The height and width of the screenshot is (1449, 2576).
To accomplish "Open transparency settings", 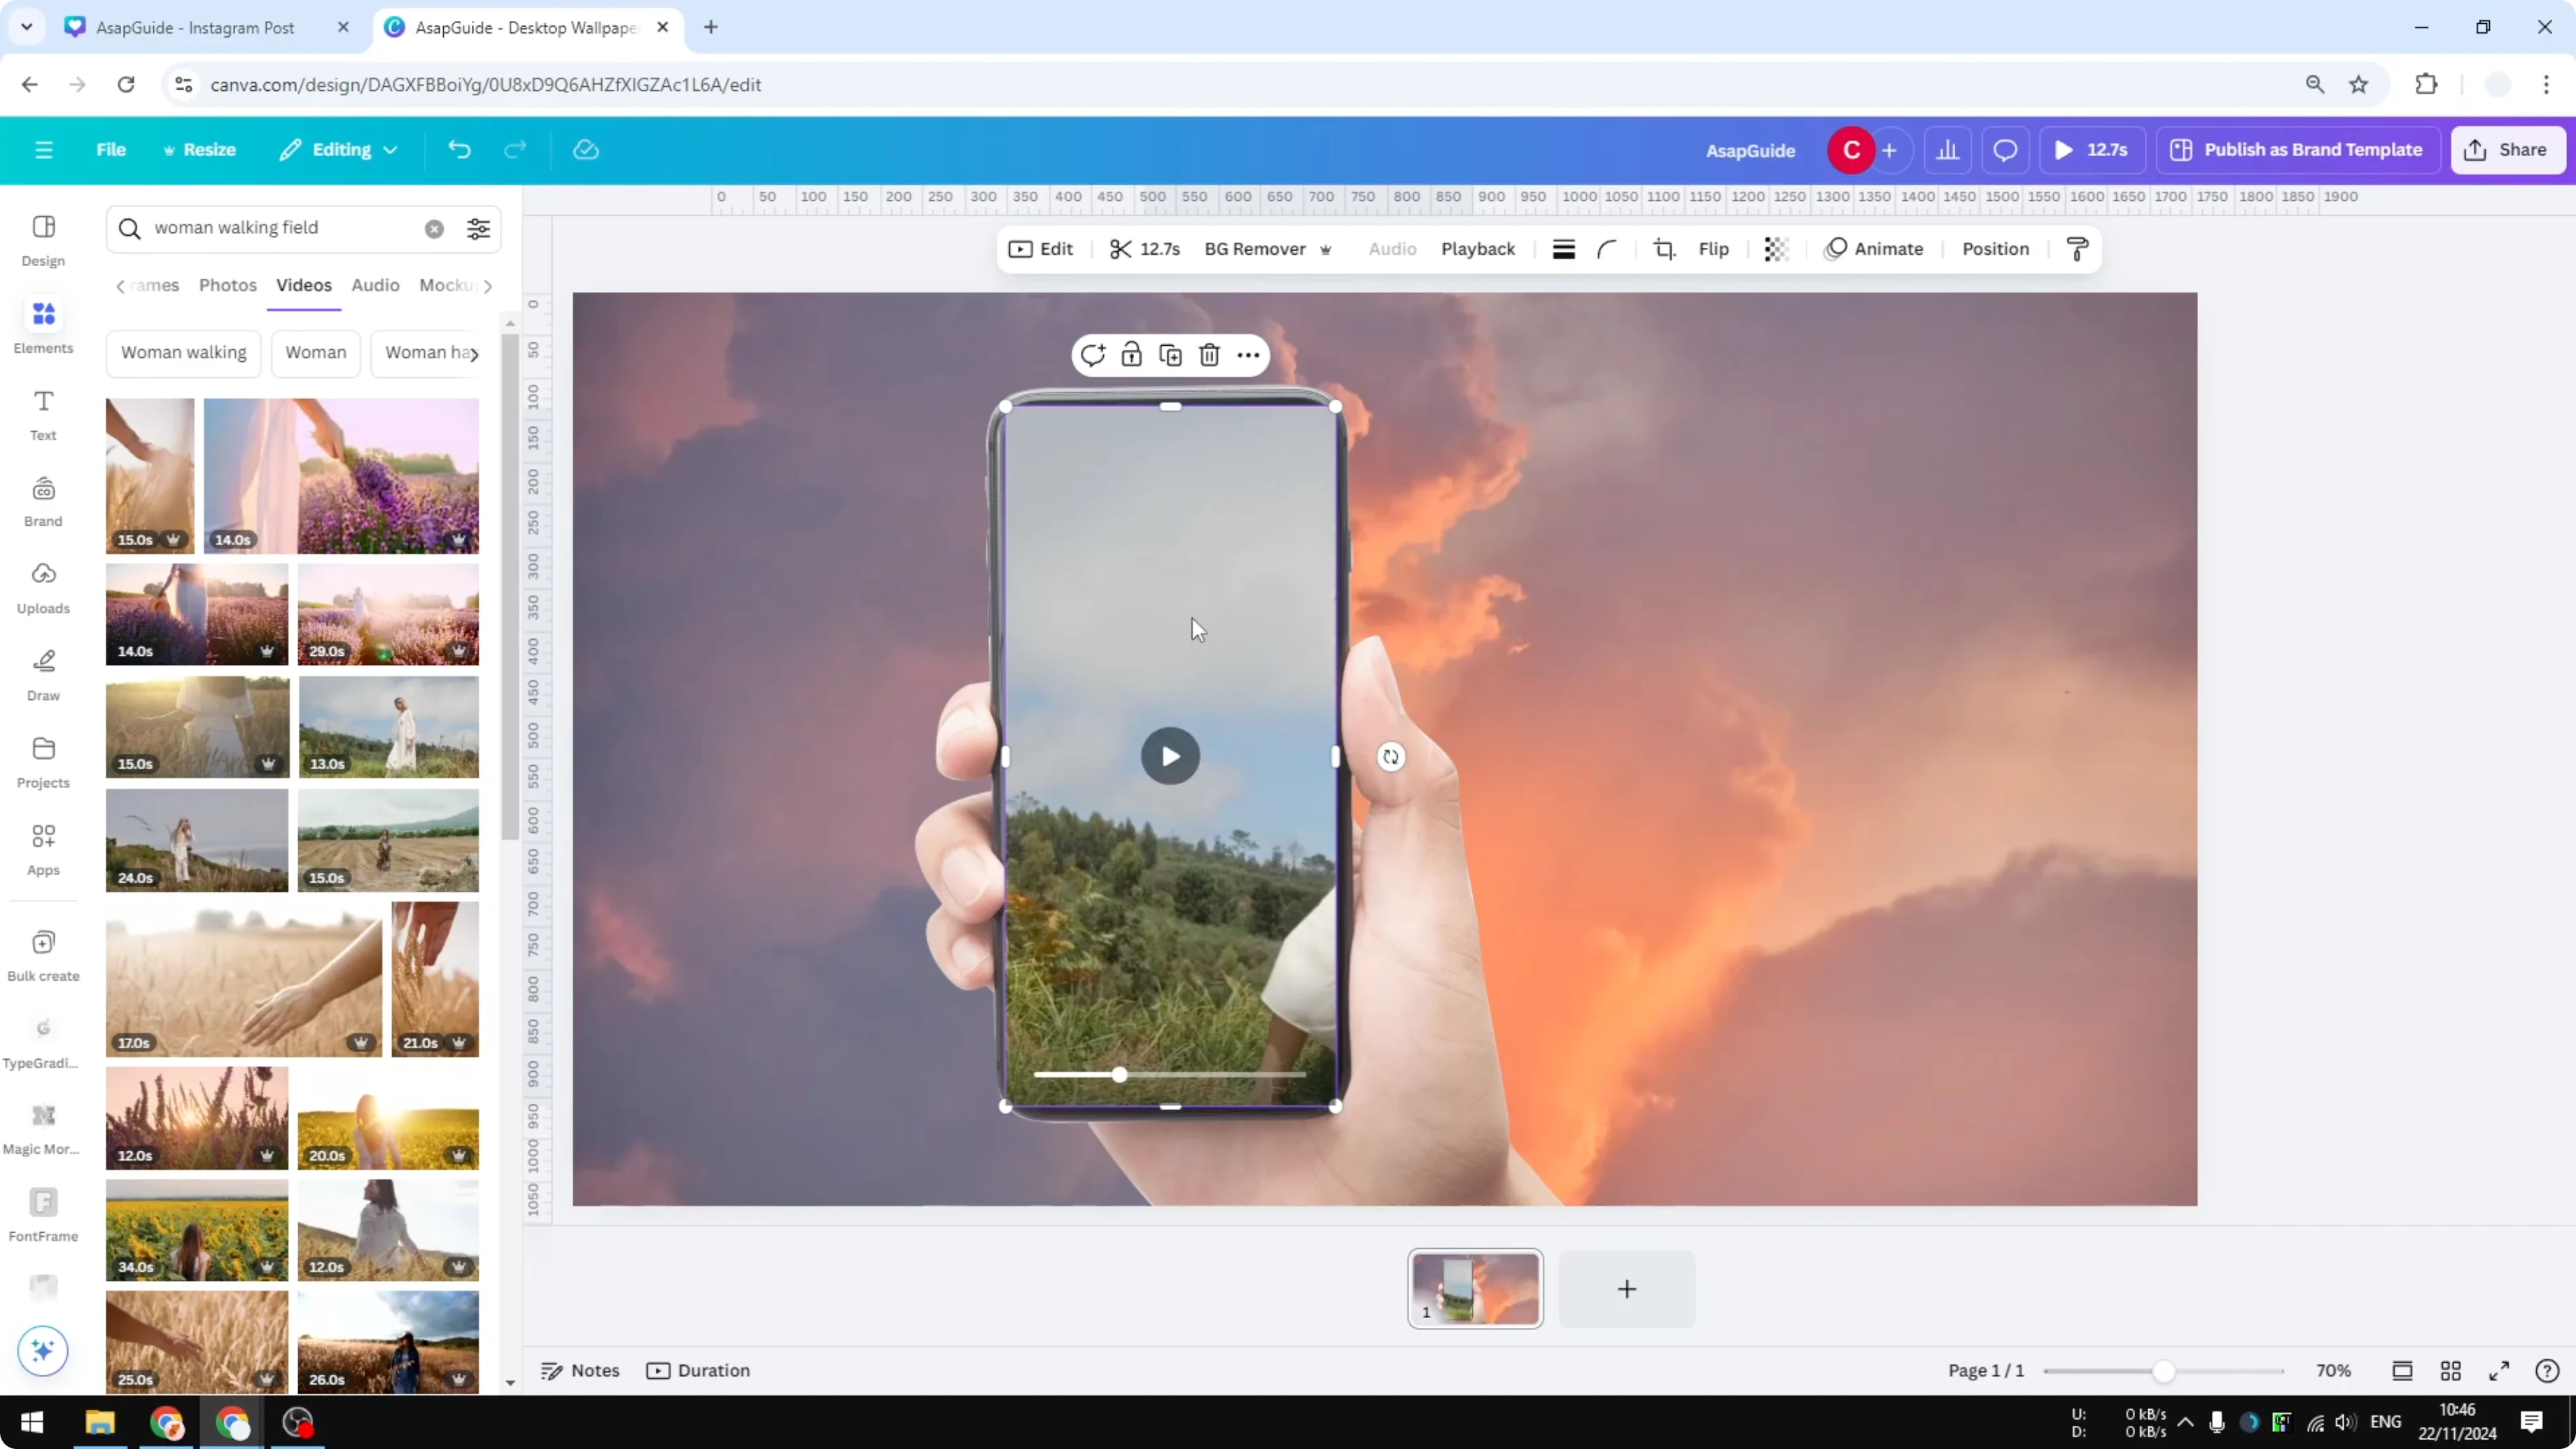I will (1775, 249).
